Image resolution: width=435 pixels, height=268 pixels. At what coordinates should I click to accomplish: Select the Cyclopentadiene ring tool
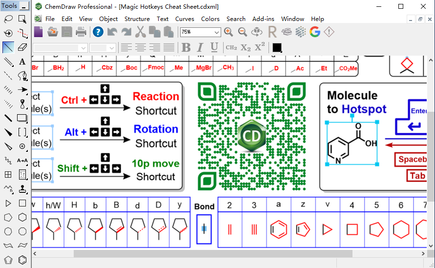point(8,260)
